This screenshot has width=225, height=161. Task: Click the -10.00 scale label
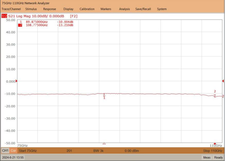click(10, 94)
